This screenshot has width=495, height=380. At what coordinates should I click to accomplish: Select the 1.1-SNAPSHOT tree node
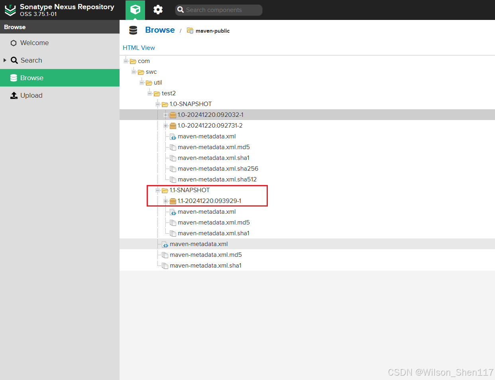click(x=190, y=190)
